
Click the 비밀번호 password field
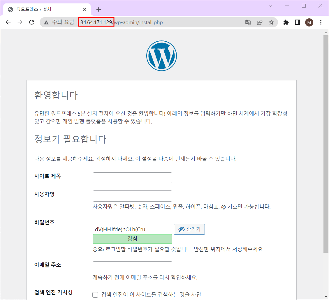(132, 229)
